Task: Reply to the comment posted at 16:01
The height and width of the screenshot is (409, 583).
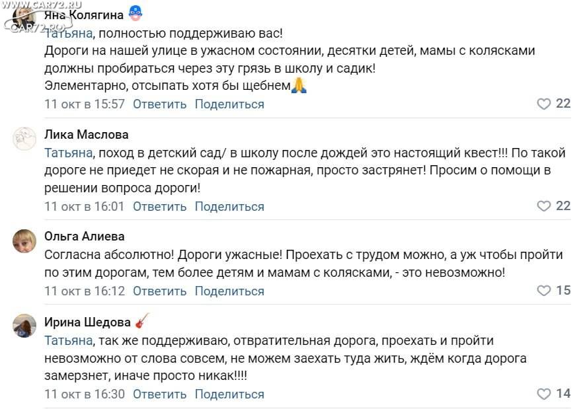Action: tap(159, 206)
